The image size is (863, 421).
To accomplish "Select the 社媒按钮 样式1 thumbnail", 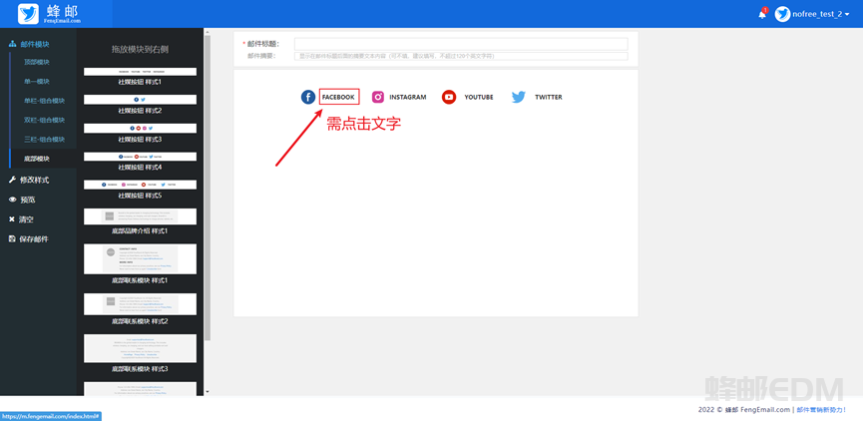I will point(140,72).
